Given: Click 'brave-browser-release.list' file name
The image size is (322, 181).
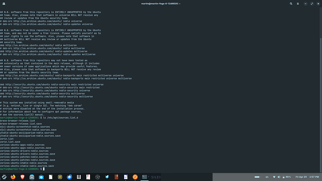Looking at the screenshot, I should tap(17, 121).
